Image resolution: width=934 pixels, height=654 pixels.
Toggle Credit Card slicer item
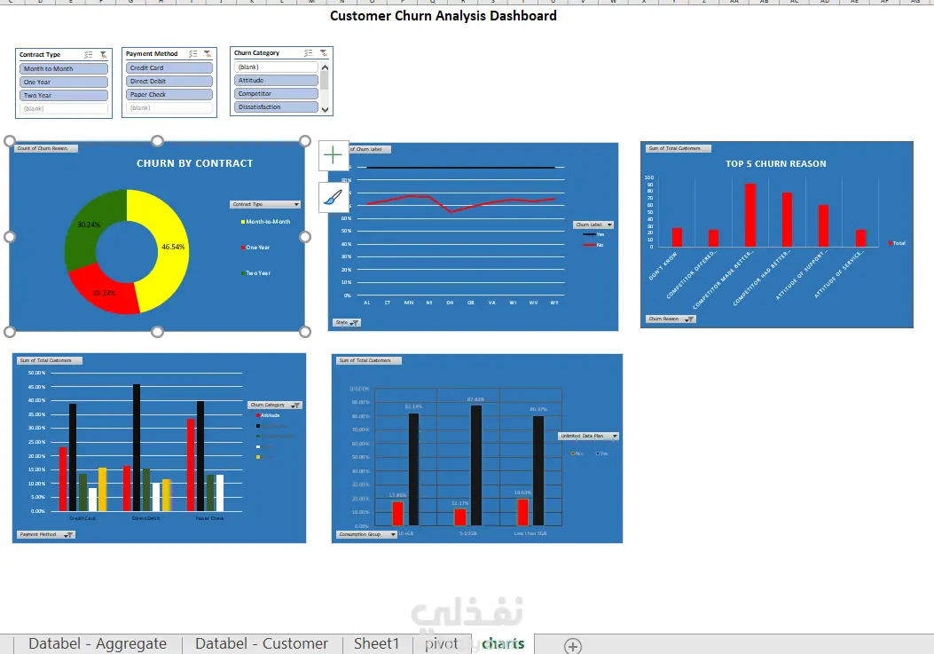pyautogui.click(x=169, y=68)
